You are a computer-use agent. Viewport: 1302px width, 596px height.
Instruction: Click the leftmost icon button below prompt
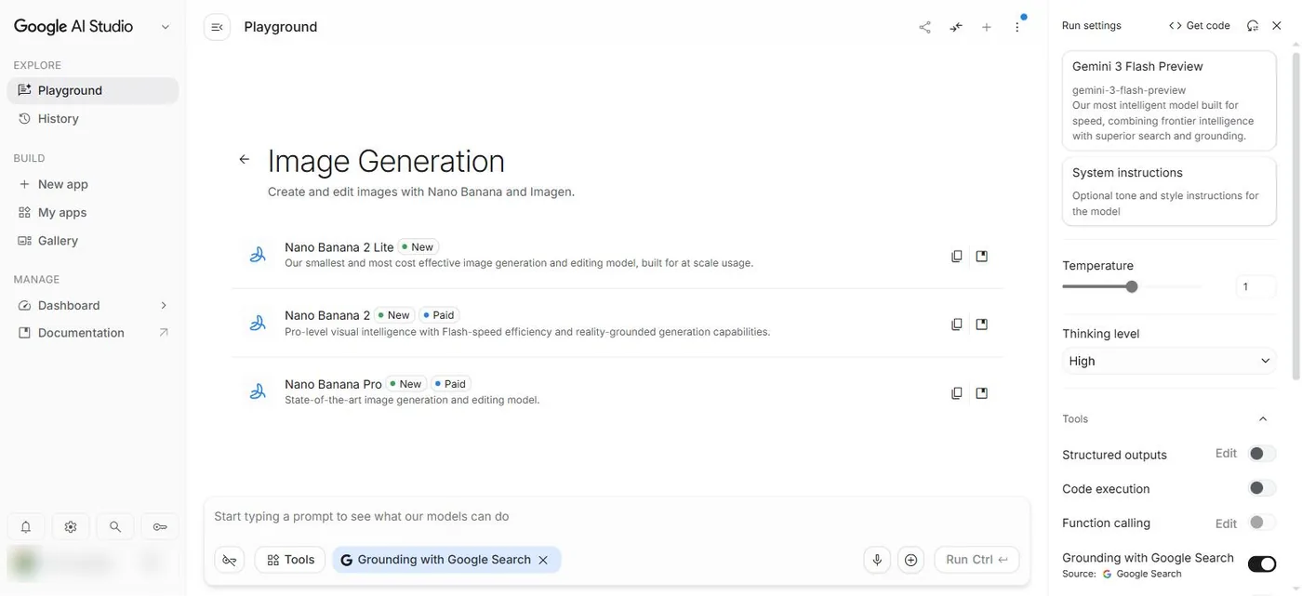tap(230, 560)
